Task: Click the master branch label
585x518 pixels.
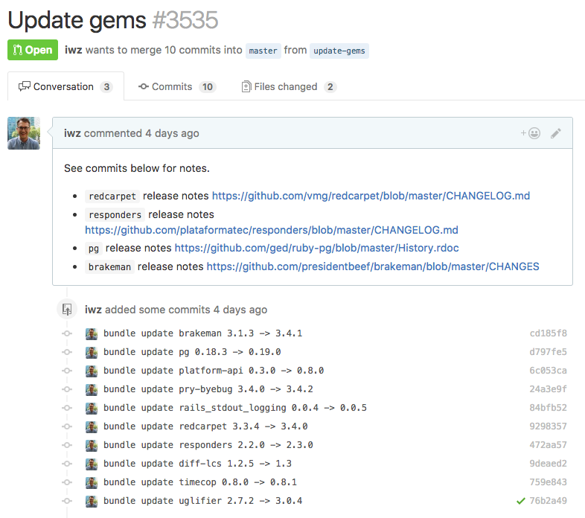Action: pyautogui.click(x=263, y=51)
